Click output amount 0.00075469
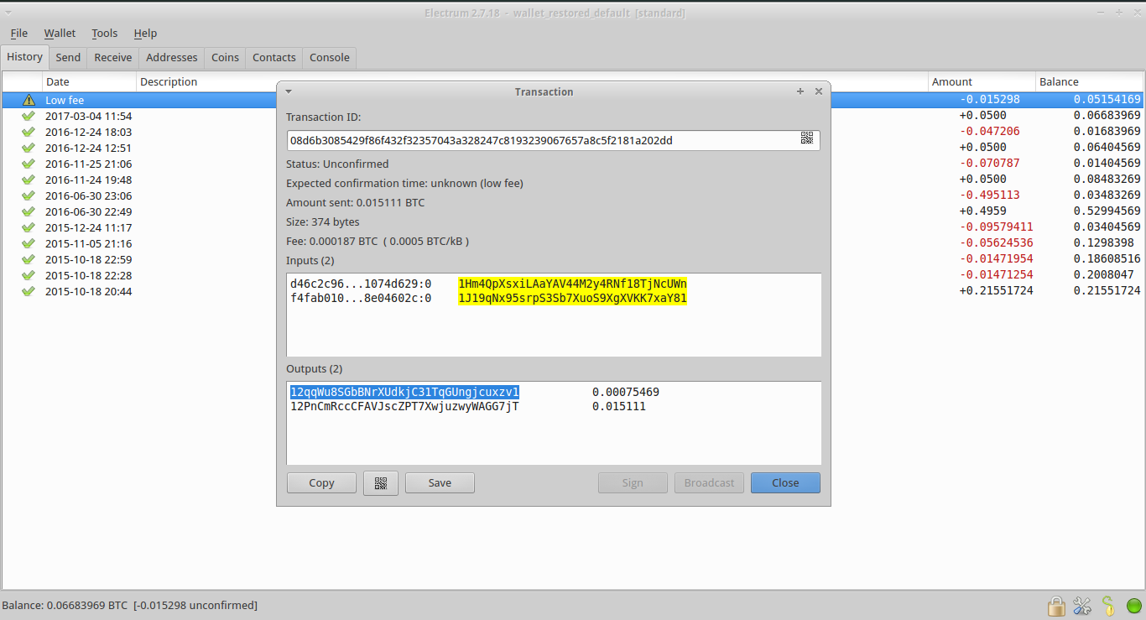1146x620 pixels. point(626,392)
